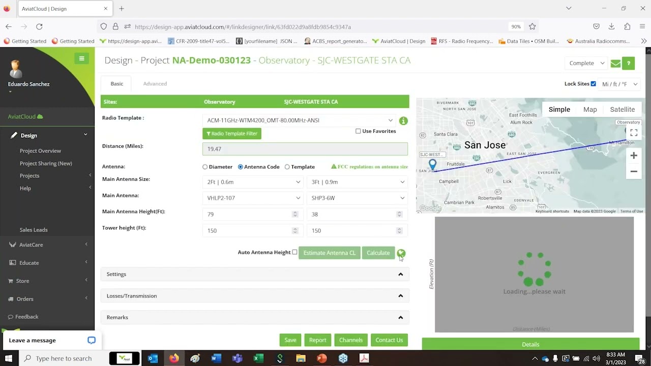Save the link design
The image size is (651, 366).
pyautogui.click(x=290, y=340)
